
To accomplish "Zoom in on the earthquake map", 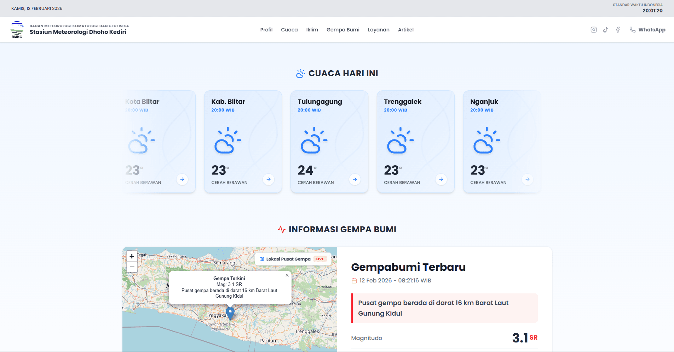I will pos(132,256).
